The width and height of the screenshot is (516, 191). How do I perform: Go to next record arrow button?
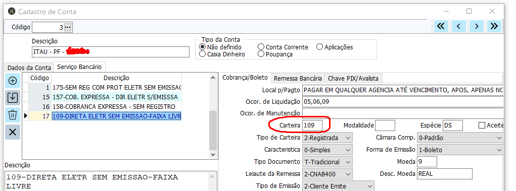(x=477, y=26)
